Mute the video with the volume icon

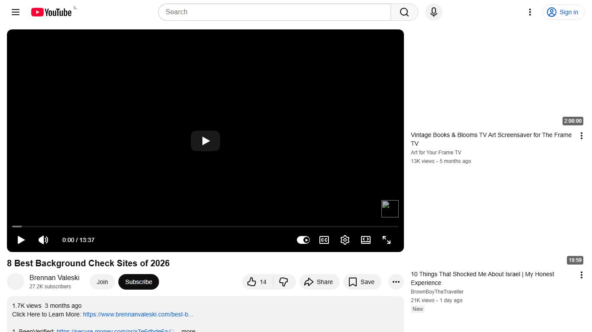(43, 240)
